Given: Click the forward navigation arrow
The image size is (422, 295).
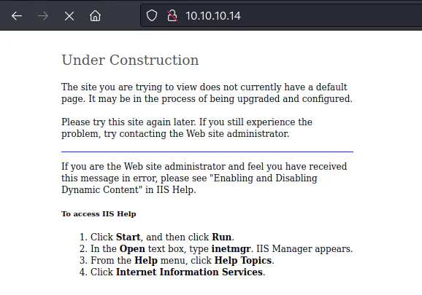Looking at the screenshot, I should tap(43, 16).
